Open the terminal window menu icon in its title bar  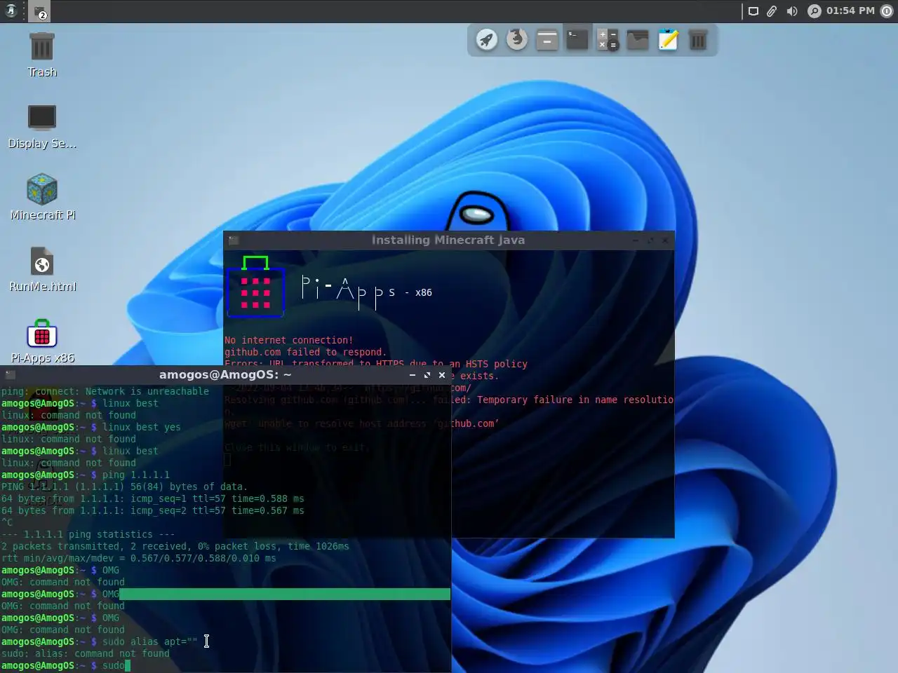pos(10,375)
